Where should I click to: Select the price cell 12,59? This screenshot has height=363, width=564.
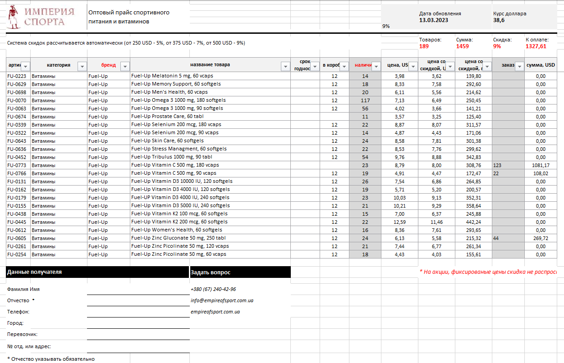click(x=399, y=222)
